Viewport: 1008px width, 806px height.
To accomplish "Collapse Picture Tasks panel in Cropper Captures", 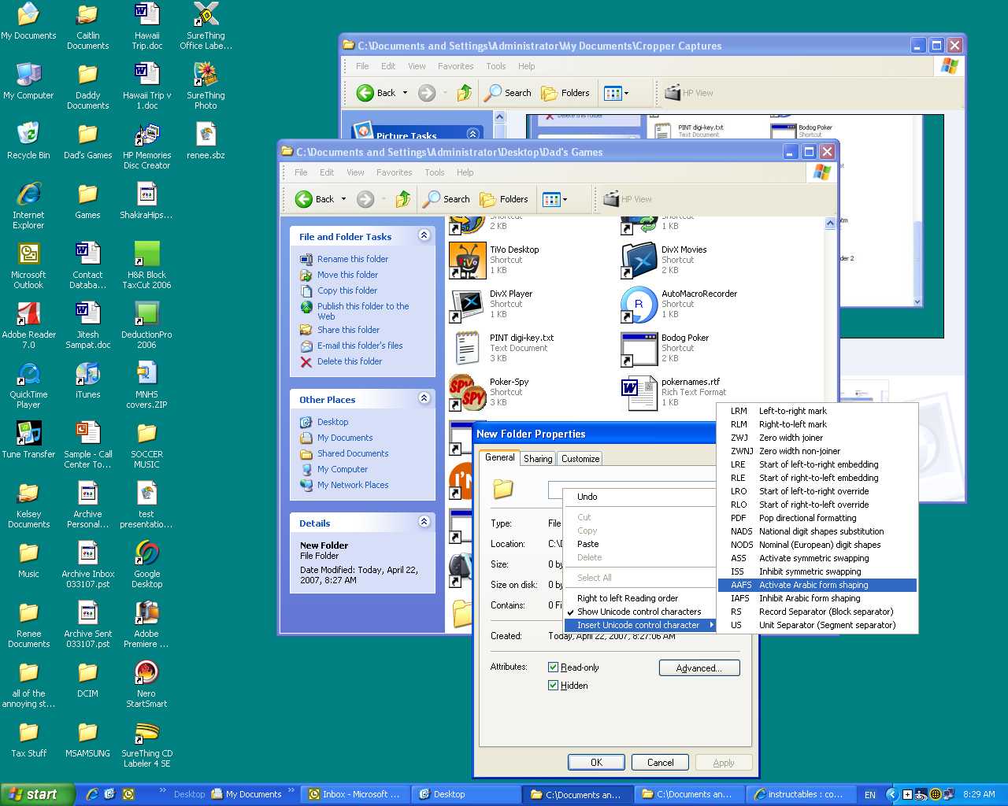I will [x=472, y=134].
